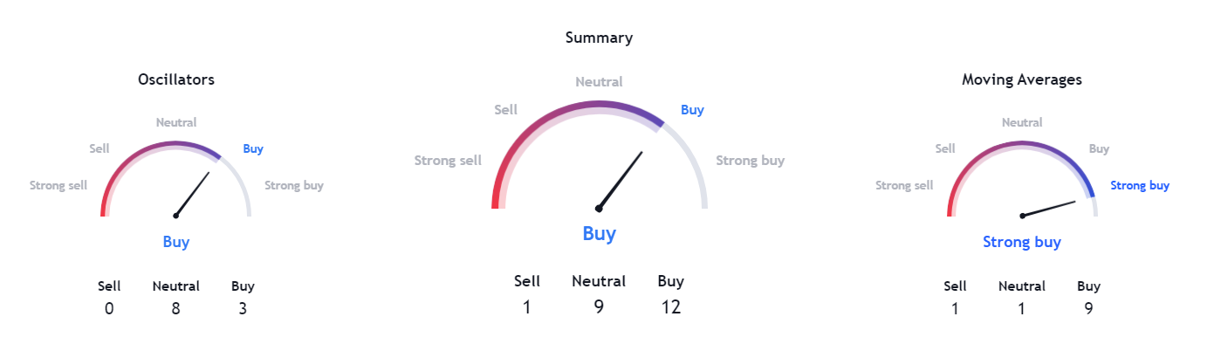This screenshot has height=351, width=1221.
Task: Select the Oscillators heading
Action: coord(176,79)
